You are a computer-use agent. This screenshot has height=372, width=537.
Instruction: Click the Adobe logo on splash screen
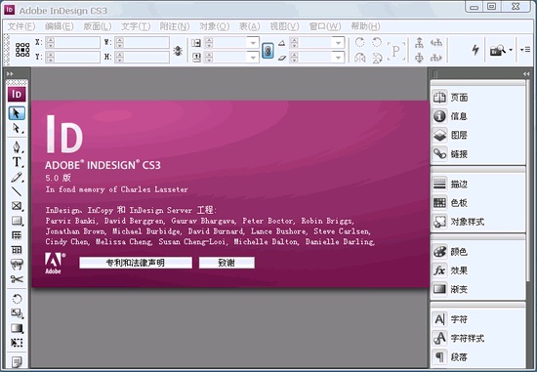[54, 263]
